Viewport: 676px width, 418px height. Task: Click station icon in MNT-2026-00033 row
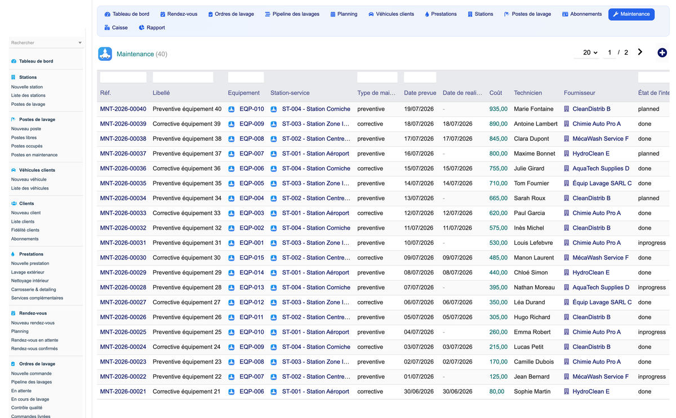click(x=274, y=213)
